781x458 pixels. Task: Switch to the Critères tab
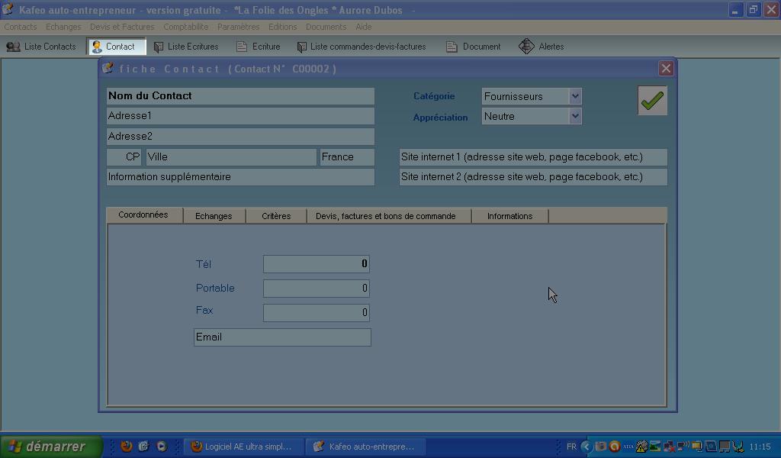pyautogui.click(x=276, y=216)
